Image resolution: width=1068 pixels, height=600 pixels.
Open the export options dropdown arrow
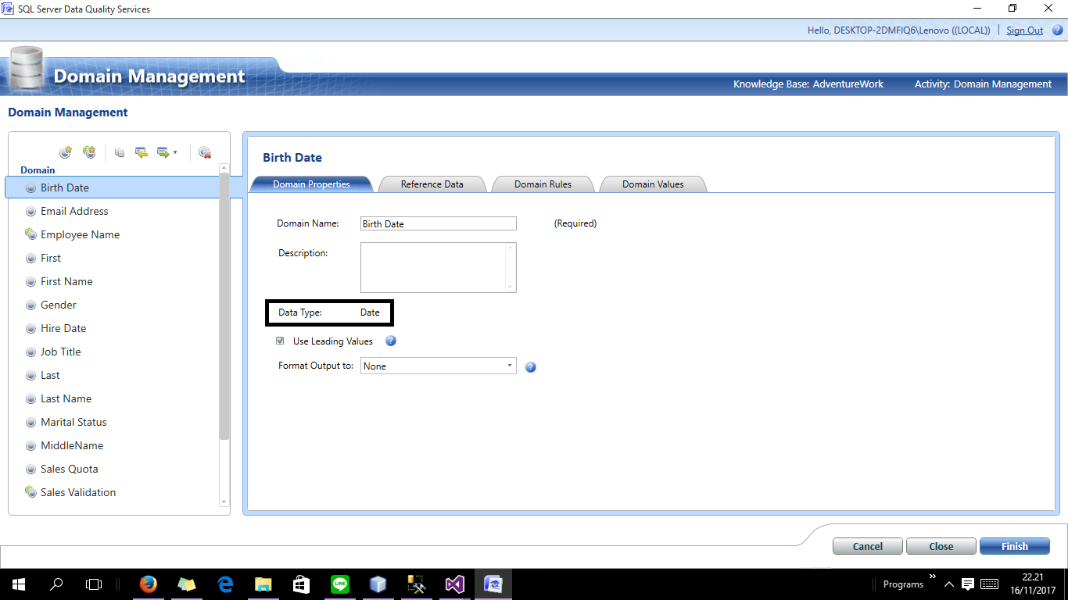(x=175, y=153)
